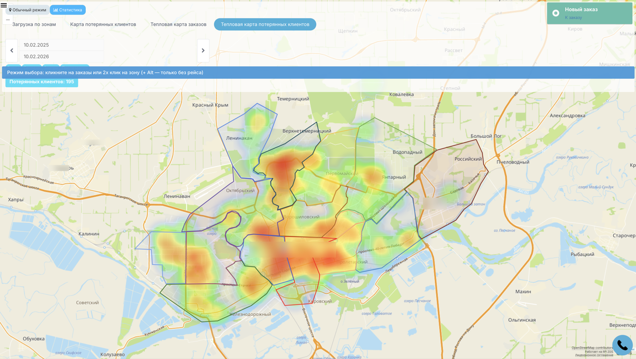Click the left chevron to shift dates back
The image size is (636, 359).
(x=11, y=50)
